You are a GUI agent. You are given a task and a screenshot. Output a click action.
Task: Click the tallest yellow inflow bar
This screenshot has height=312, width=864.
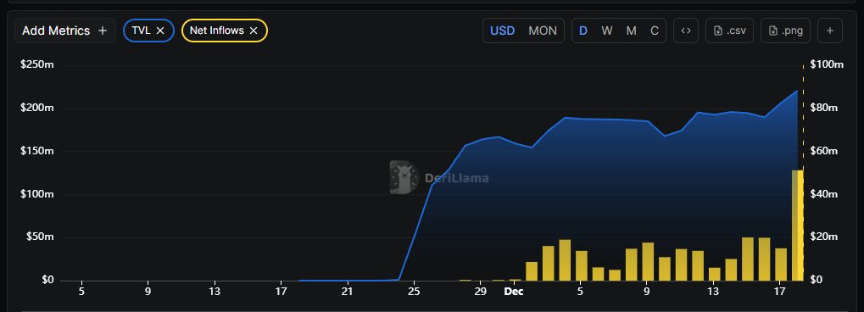pos(797,225)
